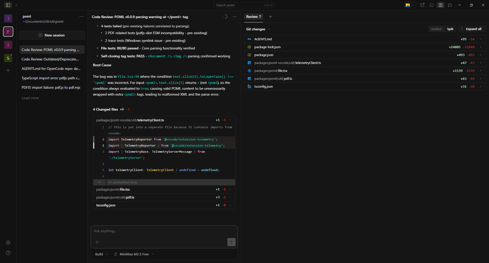The height and width of the screenshot is (263, 489).
Task: Expand packages/poml/file.tsx in changed files
Action: click(164, 189)
